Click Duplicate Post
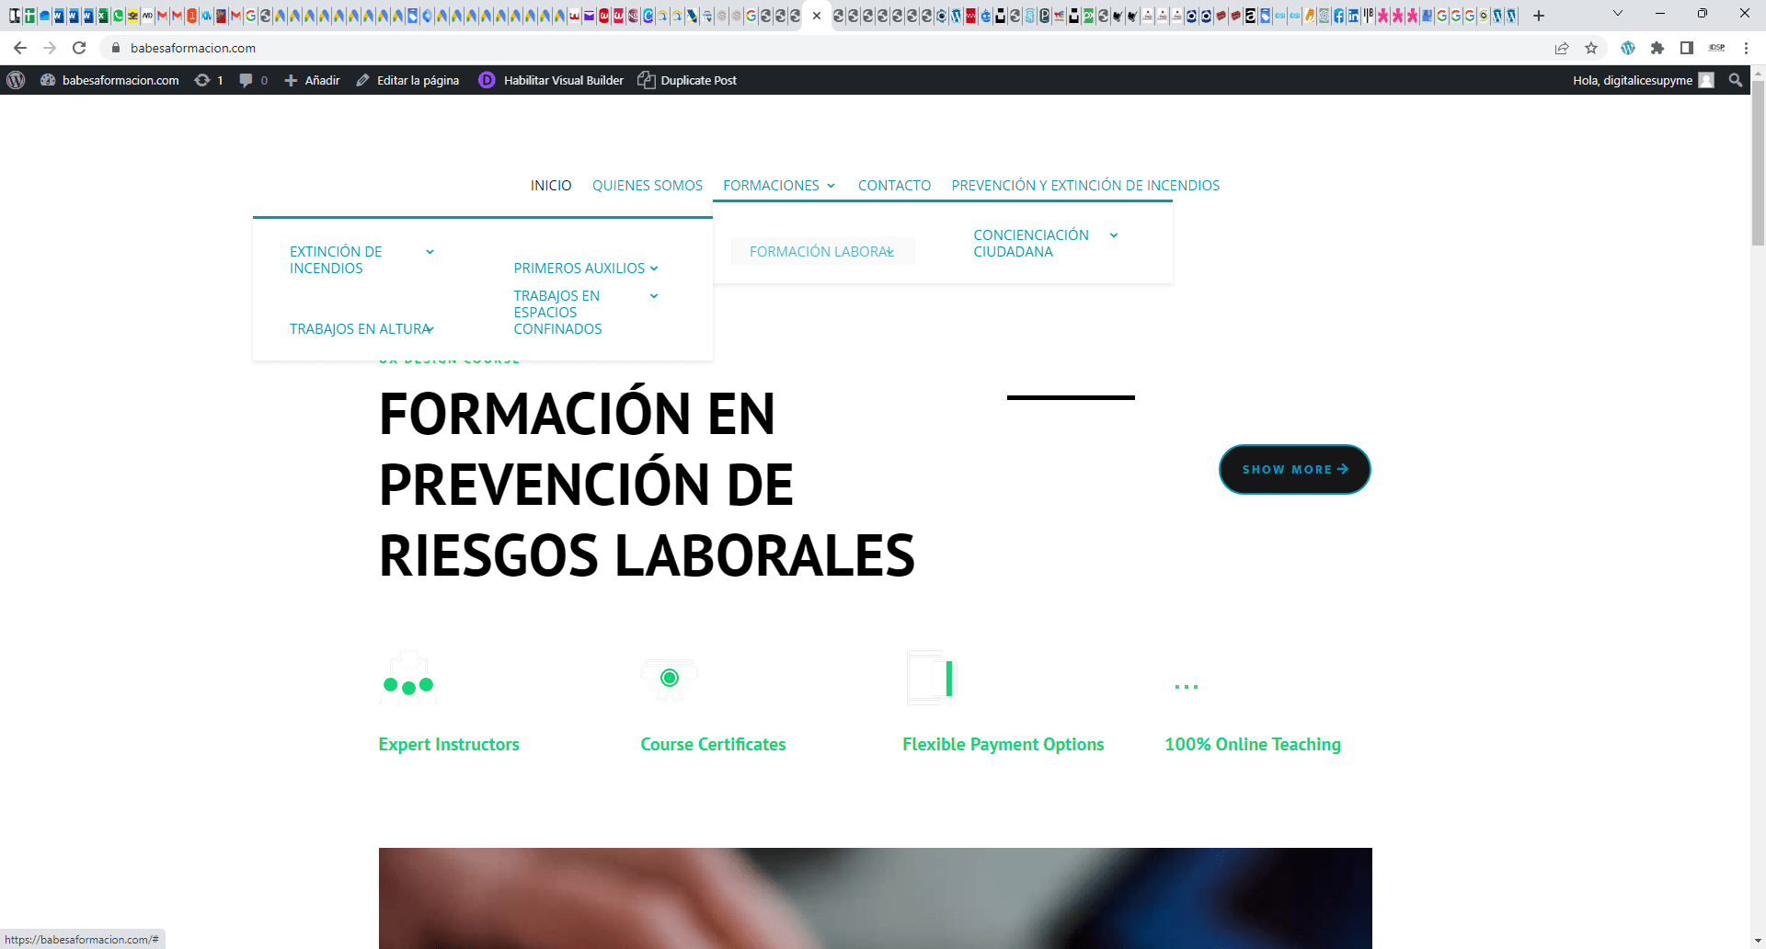Screen dimensions: 1766x949 click(x=687, y=80)
